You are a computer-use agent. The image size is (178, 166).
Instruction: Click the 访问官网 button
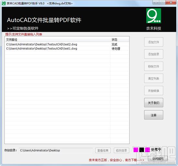(x=158, y=159)
